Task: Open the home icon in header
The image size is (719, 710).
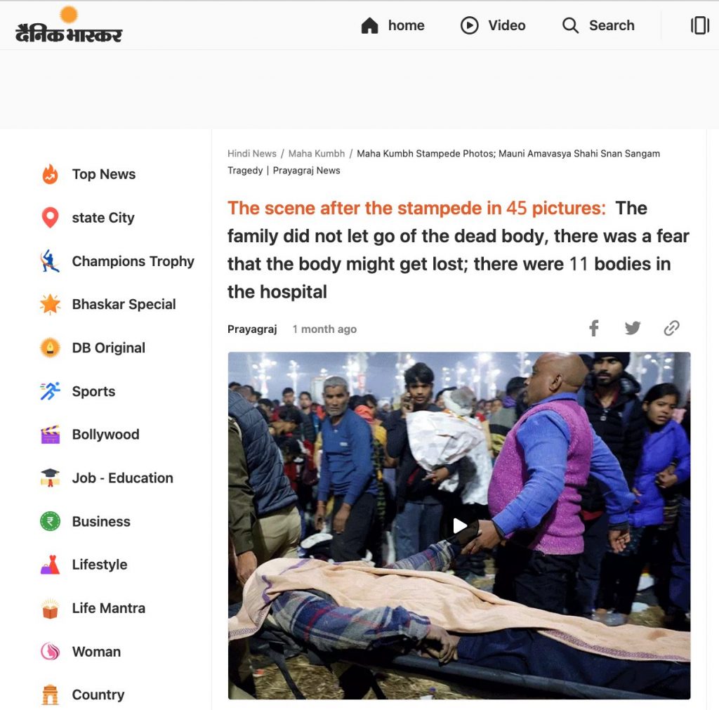Action: 369,25
